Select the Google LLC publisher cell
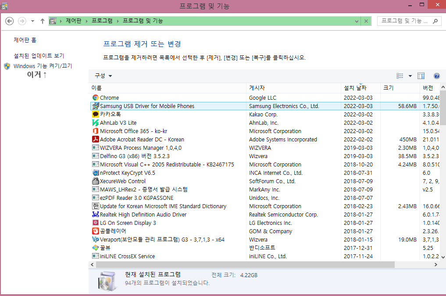Image resolution: width=446 pixels, height=296 pixels. pyautogui.click(x=263, y=98)
